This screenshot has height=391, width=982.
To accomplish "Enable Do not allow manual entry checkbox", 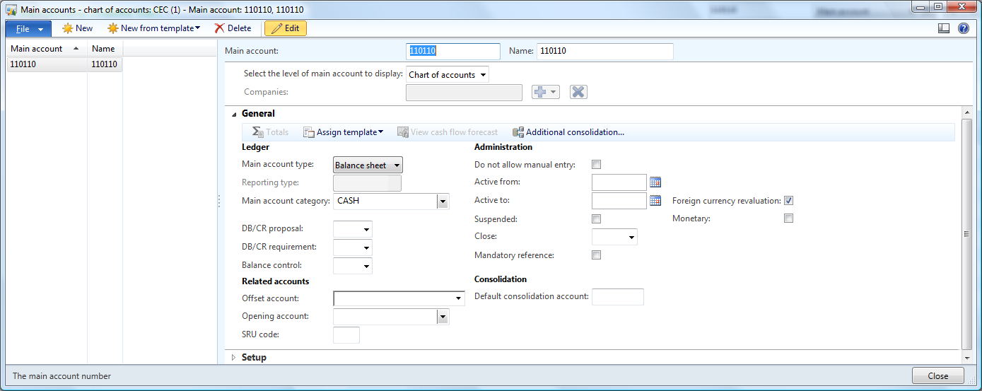I will click(x=596, y=165).
